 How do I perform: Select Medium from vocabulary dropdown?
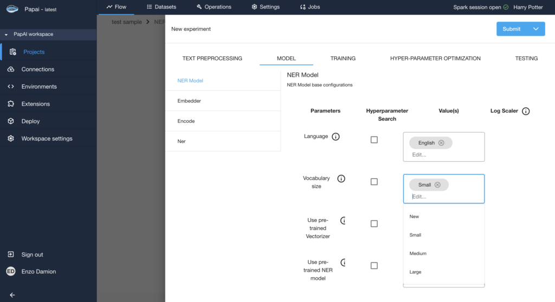[x=444, y=253]
